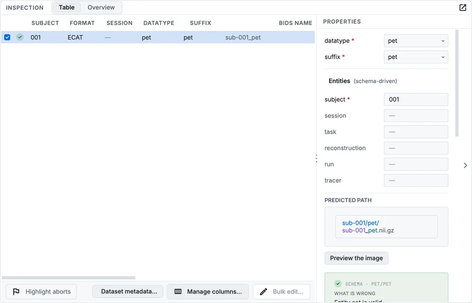Click the BIDS NAME column header
The width and height of the screenshot is (472, 303).
[x=295, y=23]
